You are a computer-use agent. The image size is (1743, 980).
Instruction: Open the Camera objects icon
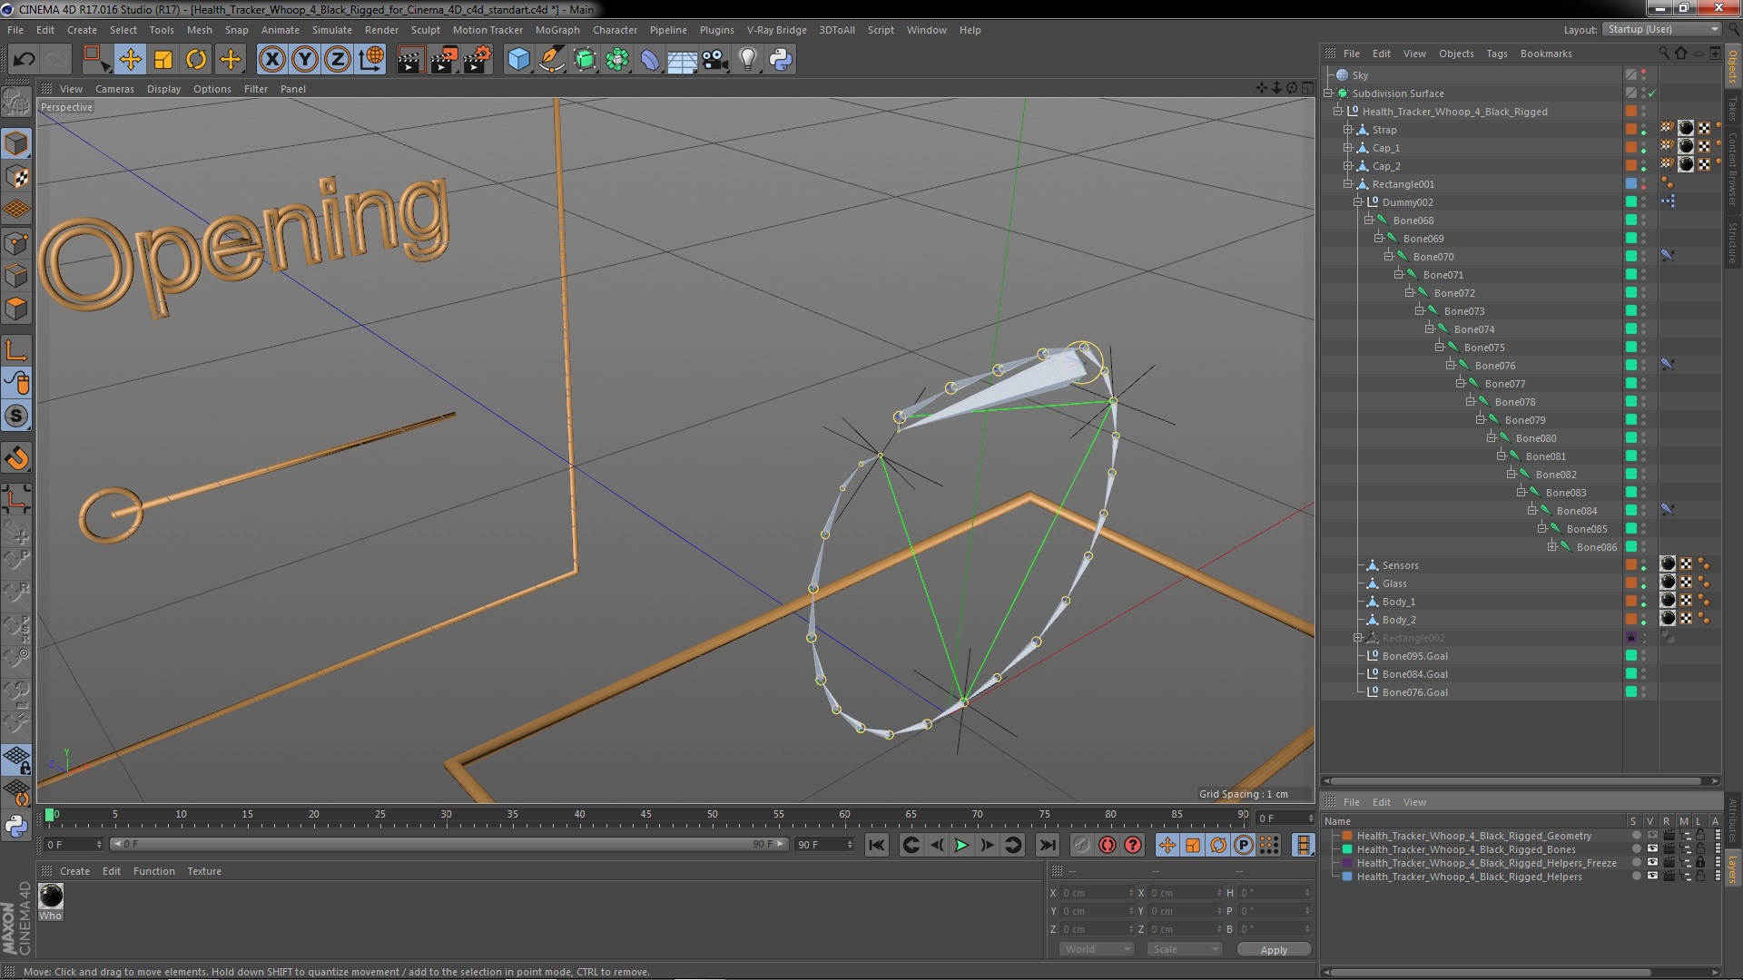tap(715, 60)
